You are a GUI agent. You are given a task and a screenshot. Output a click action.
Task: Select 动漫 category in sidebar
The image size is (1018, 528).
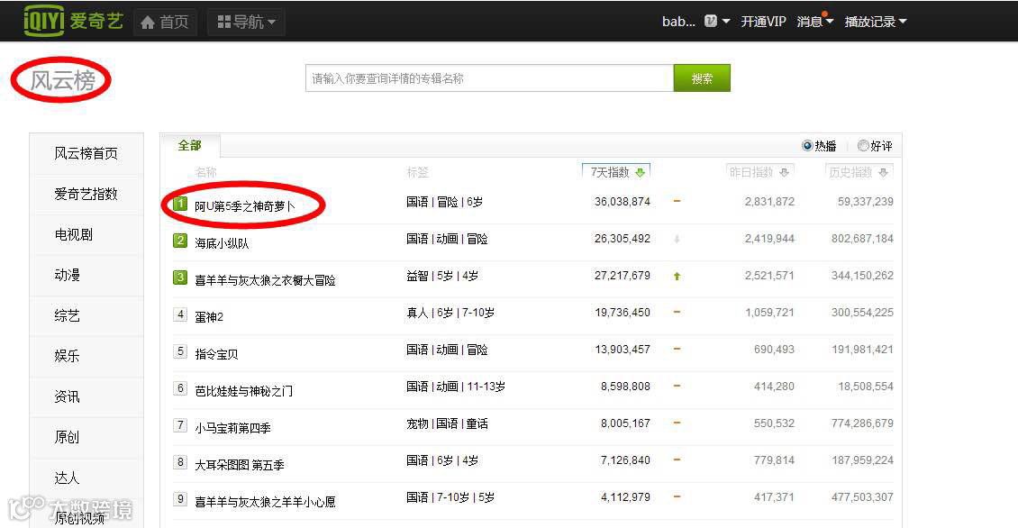[86, 275]
